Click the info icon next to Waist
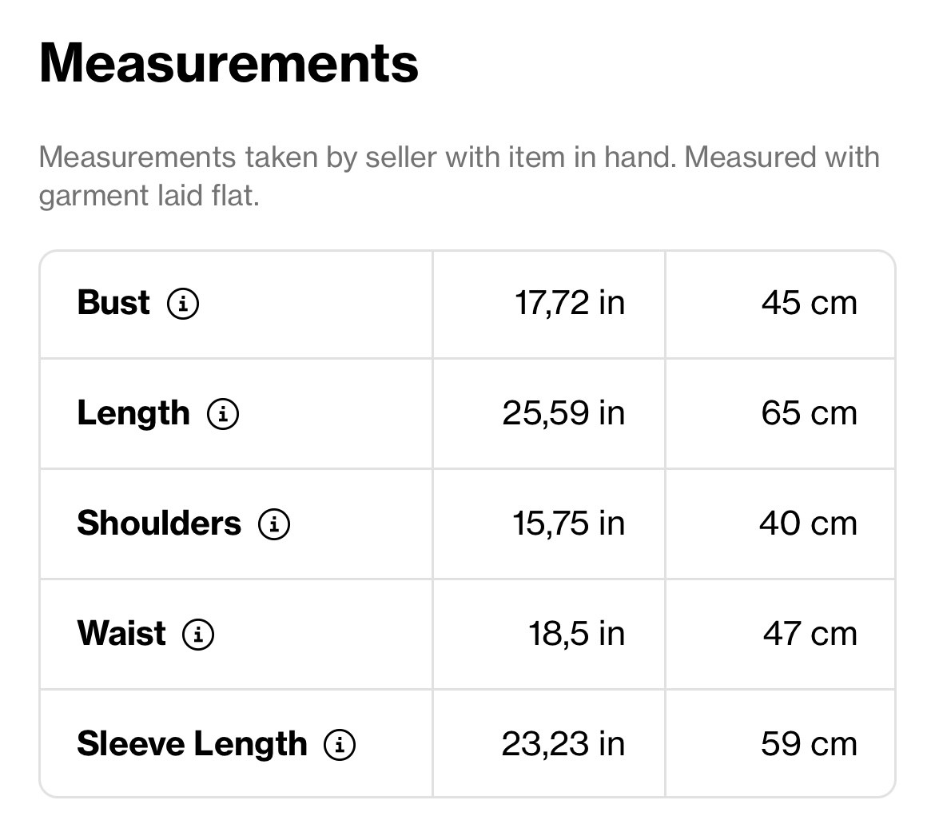 [198, 634]
